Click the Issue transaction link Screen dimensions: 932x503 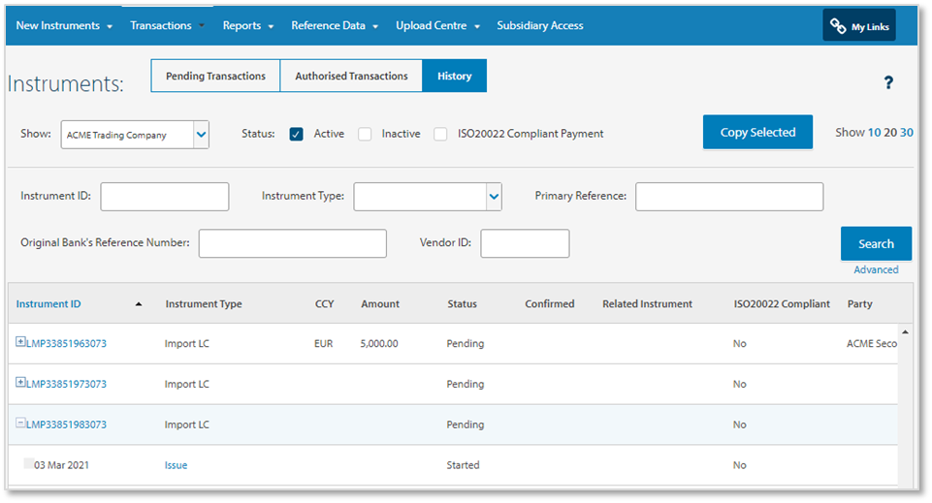click(176, 465)
